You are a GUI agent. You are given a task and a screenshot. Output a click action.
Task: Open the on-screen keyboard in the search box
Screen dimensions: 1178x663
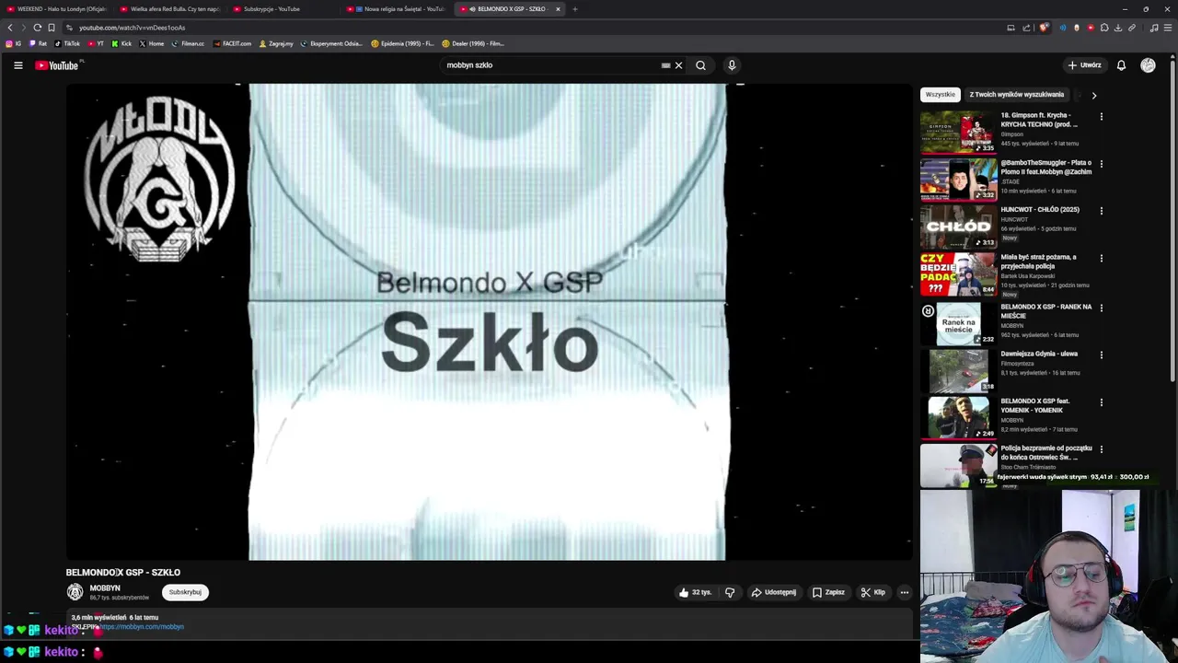[665, 65]
